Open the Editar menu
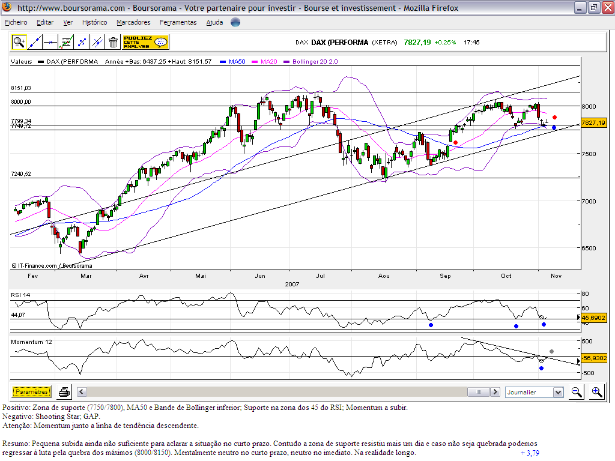 45,22
